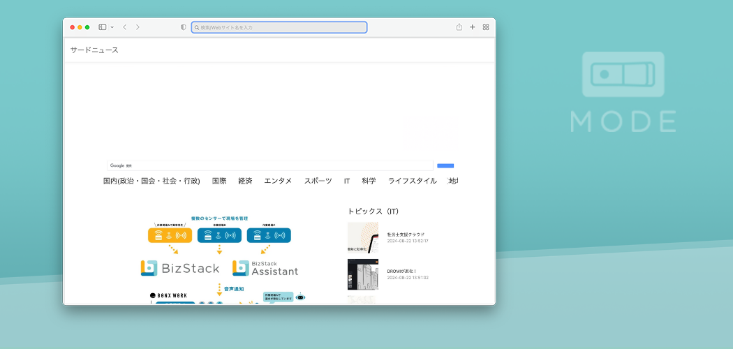
Task: Open the 国内(政治・国会・社会・行政) category
Action: tap(151, 181)
